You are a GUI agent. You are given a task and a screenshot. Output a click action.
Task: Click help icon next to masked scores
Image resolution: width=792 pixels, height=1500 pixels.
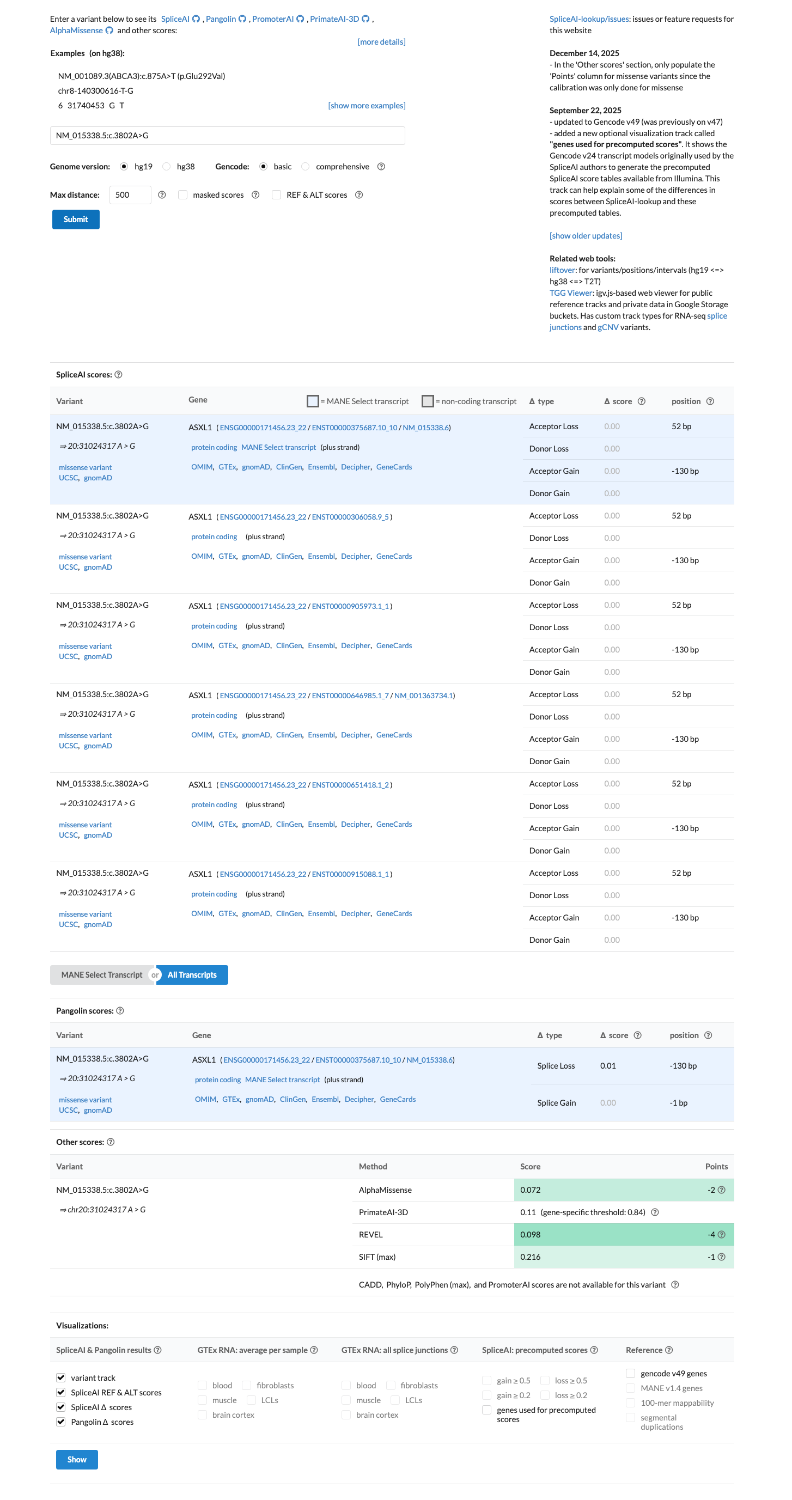tap(255, 195)
